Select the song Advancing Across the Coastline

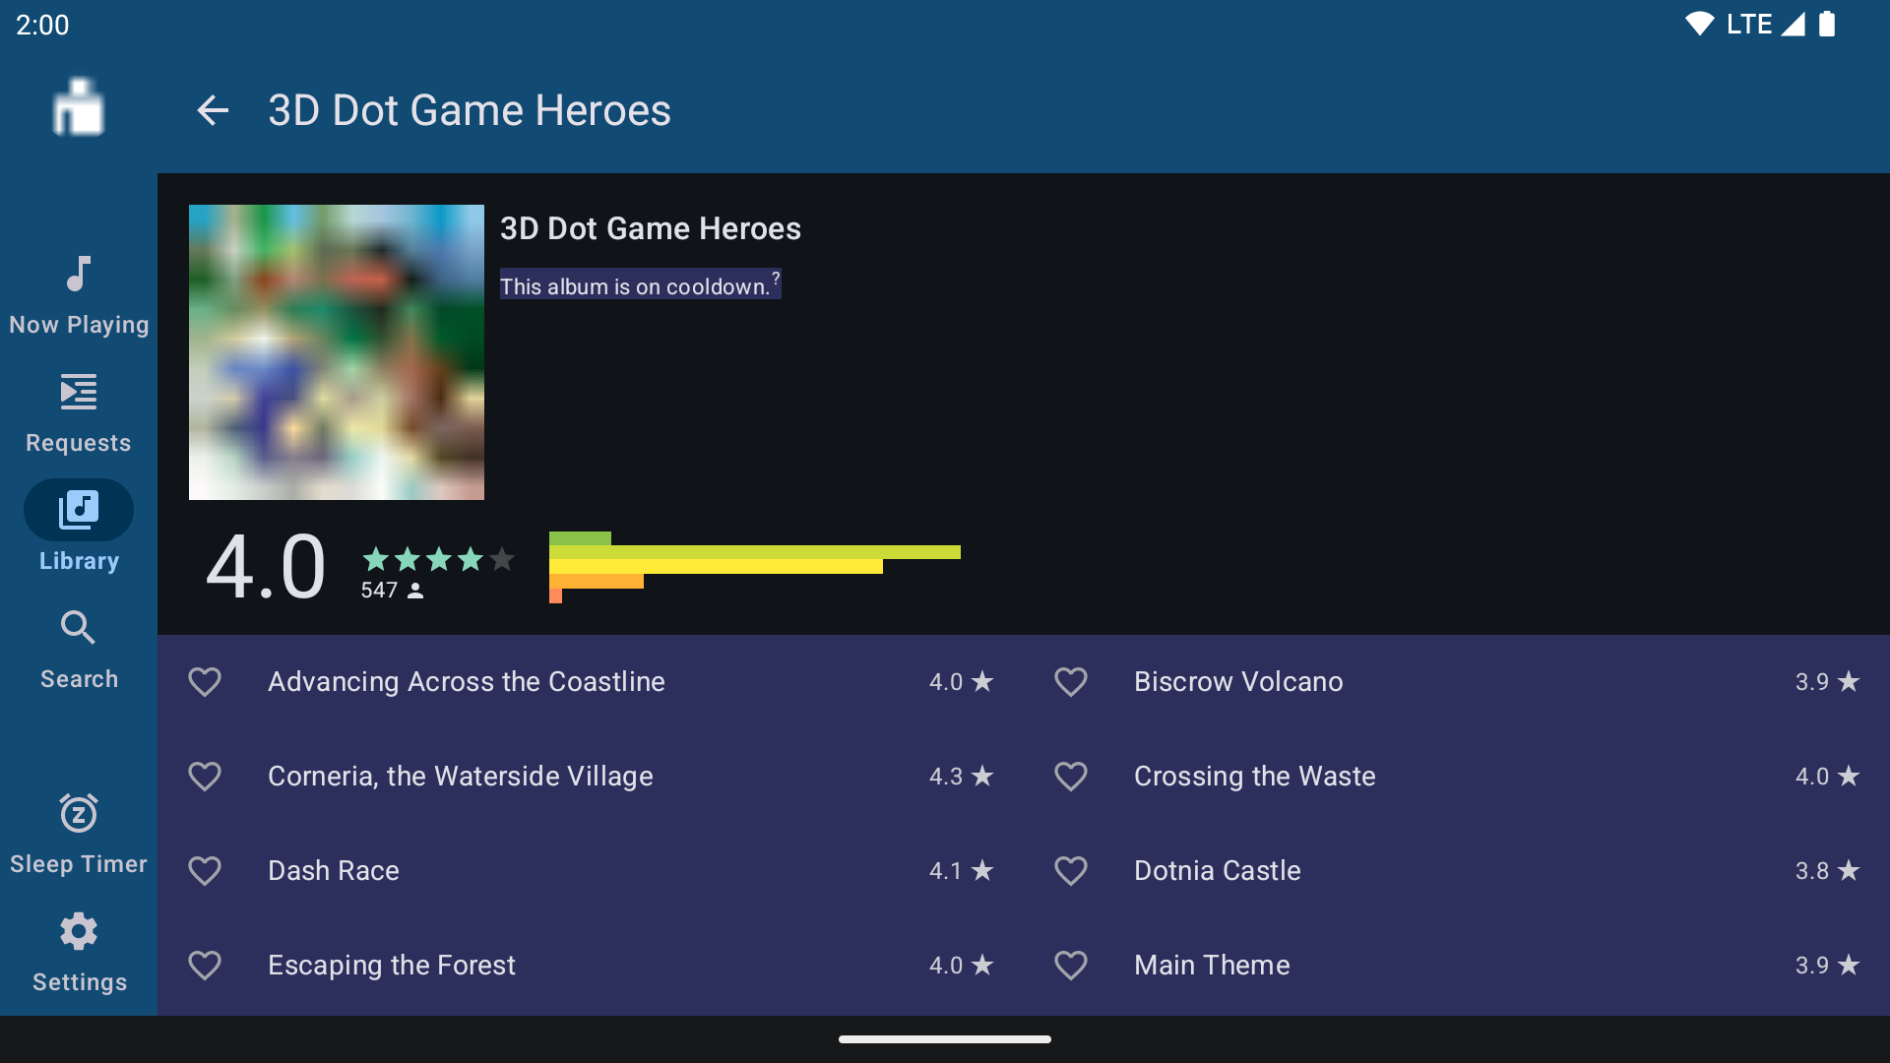click(467, 681)
